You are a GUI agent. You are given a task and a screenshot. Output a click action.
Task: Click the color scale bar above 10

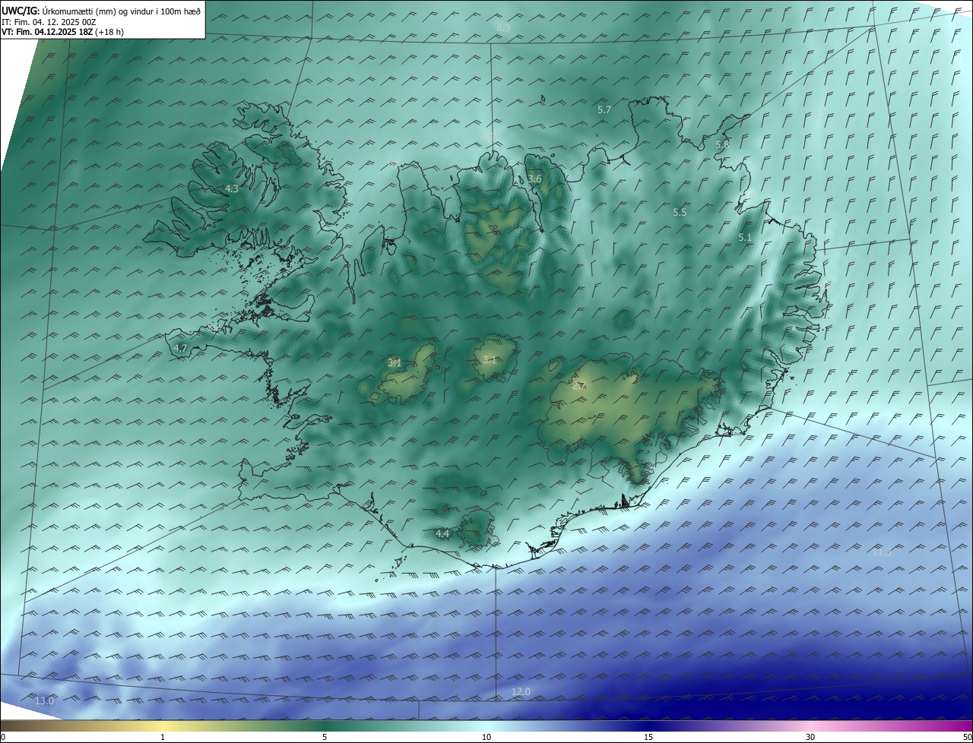(486, 726)
